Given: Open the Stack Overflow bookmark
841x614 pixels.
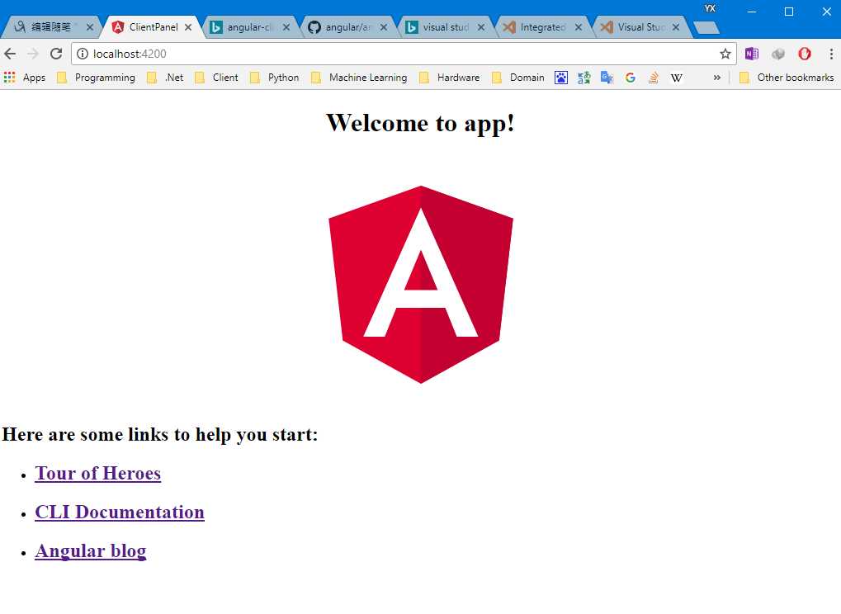Looking at the screenshot, I should click(654, 78).
